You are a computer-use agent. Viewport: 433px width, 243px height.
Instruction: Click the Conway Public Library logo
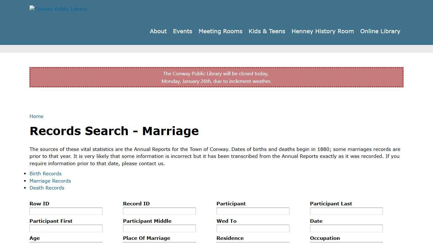(58, 9)
